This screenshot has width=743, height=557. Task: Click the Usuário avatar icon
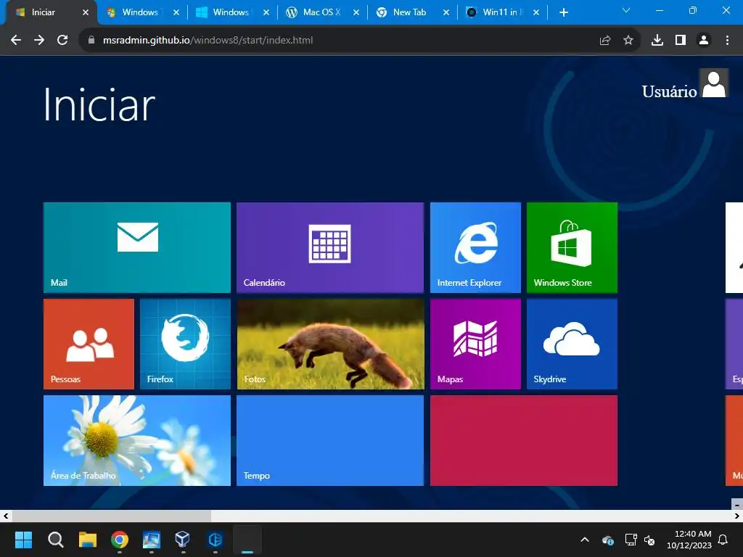click(714, 83)
